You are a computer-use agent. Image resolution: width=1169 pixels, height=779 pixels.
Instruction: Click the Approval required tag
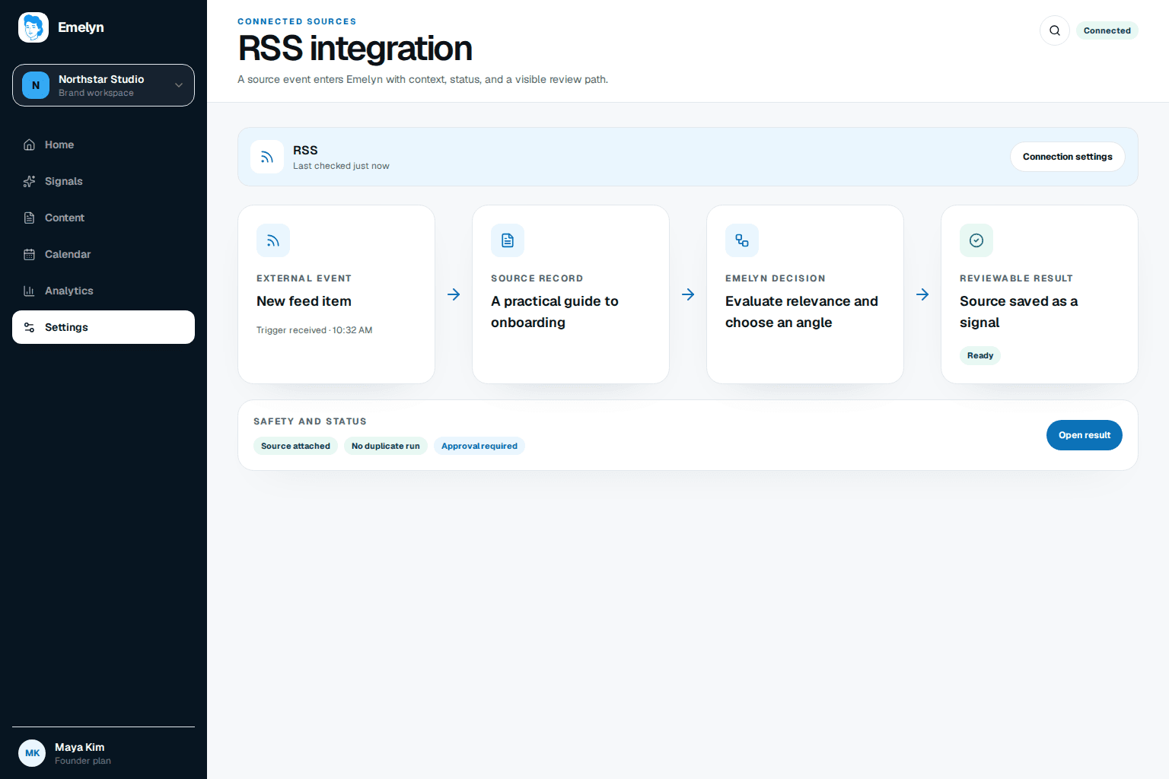click(x=479, y=446)
